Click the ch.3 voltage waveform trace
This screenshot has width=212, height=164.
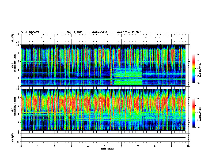[103, 137]
